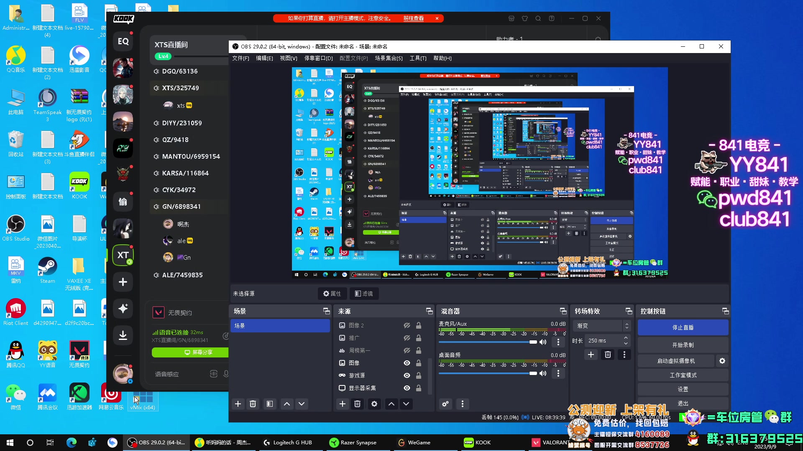Open virtual camera settings gear icon

[x=722, y=361]
